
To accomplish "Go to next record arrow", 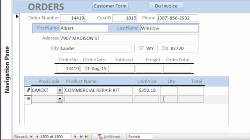I will click(75, 136).
